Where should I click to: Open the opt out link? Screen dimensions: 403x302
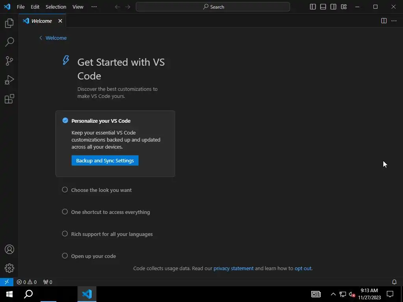[x=303, y=268]
